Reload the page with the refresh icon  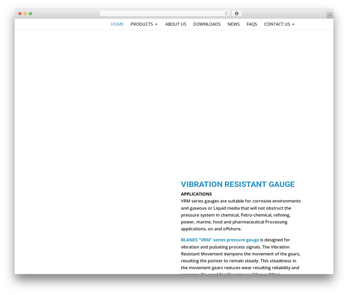tap(226, 14)
